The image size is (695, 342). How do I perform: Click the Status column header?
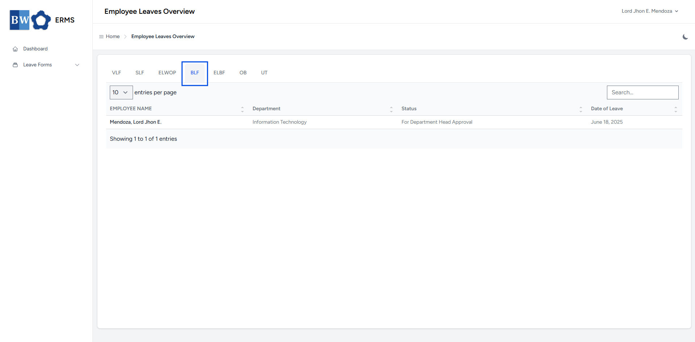(x=409, y=109)
